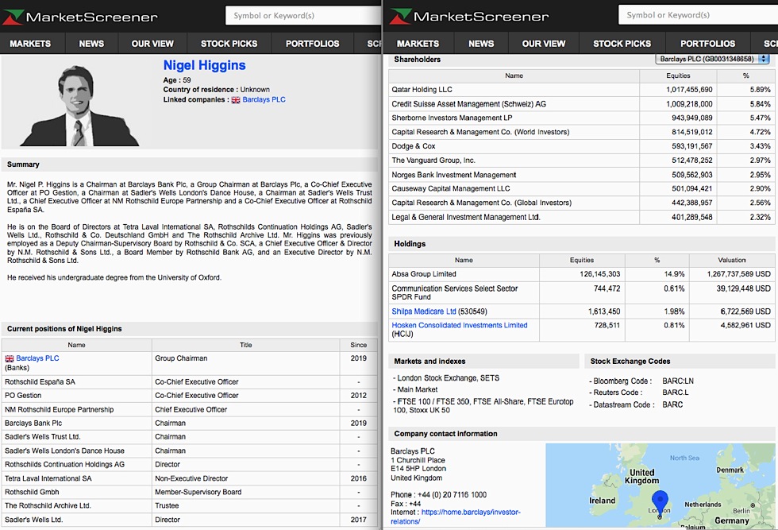Select Causeway Capital Management LLC row
This screenshot has width=778, height=530.
(580, 189)
